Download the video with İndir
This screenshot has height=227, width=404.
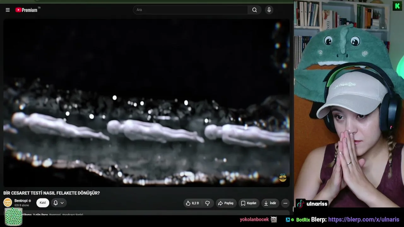point(270,203)
